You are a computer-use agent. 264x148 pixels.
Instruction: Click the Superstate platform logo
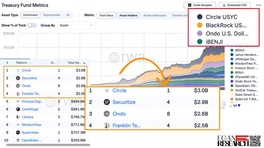click(x=18, y=133)
